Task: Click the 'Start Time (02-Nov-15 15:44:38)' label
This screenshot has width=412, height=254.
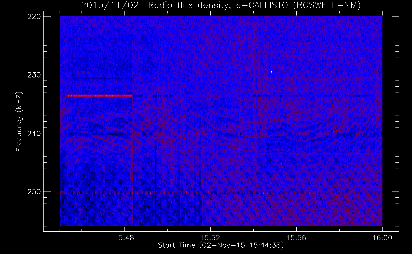Action: click(221, 245)
